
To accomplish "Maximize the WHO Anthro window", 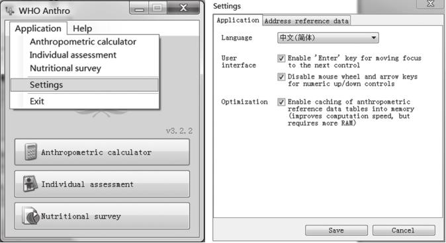I will [157, 8].
